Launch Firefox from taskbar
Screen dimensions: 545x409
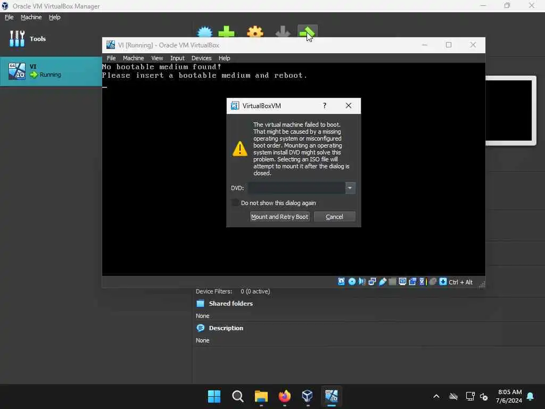pyautogui.click(x=284, y=396)
